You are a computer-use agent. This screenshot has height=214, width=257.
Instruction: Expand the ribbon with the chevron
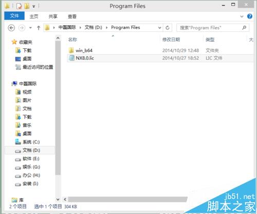[x=242, y=16]
